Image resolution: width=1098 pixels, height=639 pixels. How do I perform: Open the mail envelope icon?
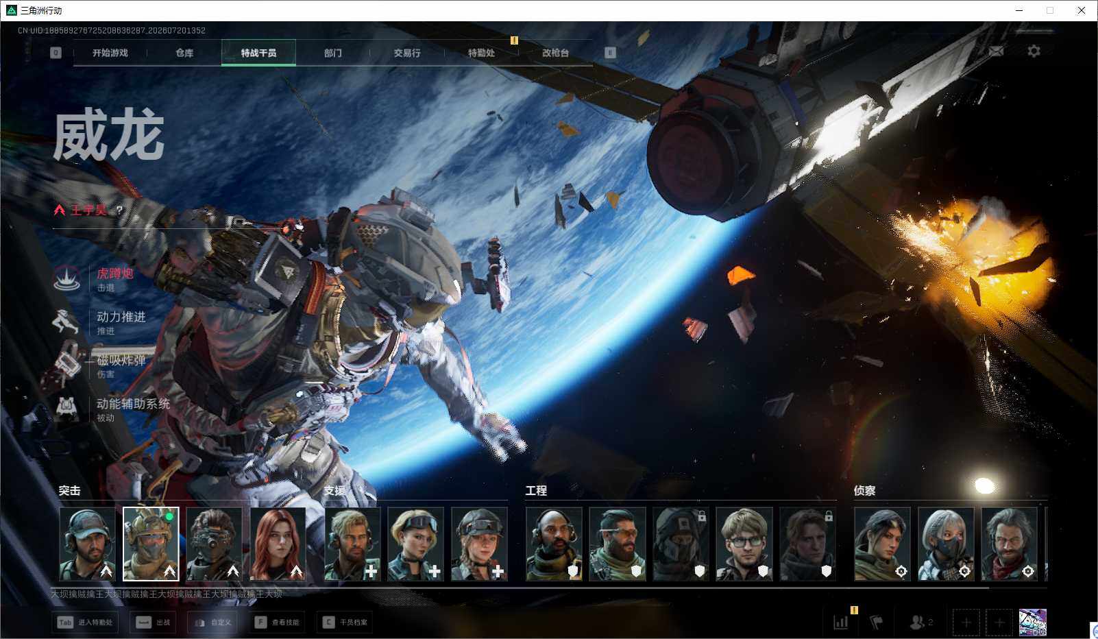[996, 51]
